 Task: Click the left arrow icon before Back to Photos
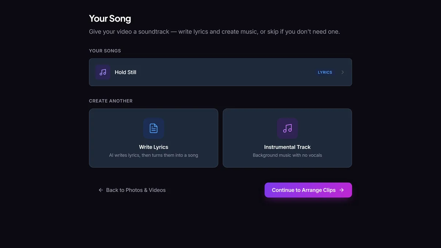[x=101, y=190]
